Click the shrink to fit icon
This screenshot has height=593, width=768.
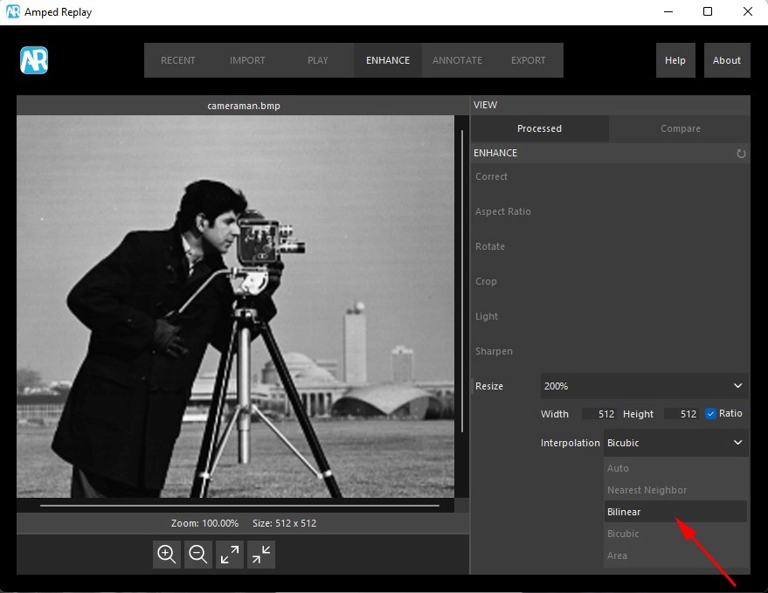click(261, 554)
